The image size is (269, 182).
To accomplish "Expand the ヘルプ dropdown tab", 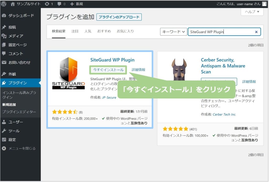I will [x=252, y=12].
